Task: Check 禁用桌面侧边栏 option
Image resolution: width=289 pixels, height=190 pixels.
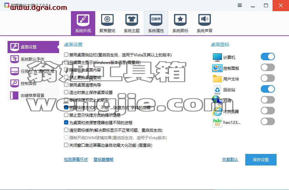Action: (x=66, y=55)
